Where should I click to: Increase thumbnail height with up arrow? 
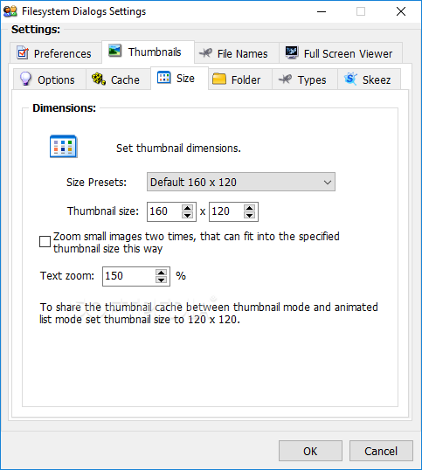(250, 208)
